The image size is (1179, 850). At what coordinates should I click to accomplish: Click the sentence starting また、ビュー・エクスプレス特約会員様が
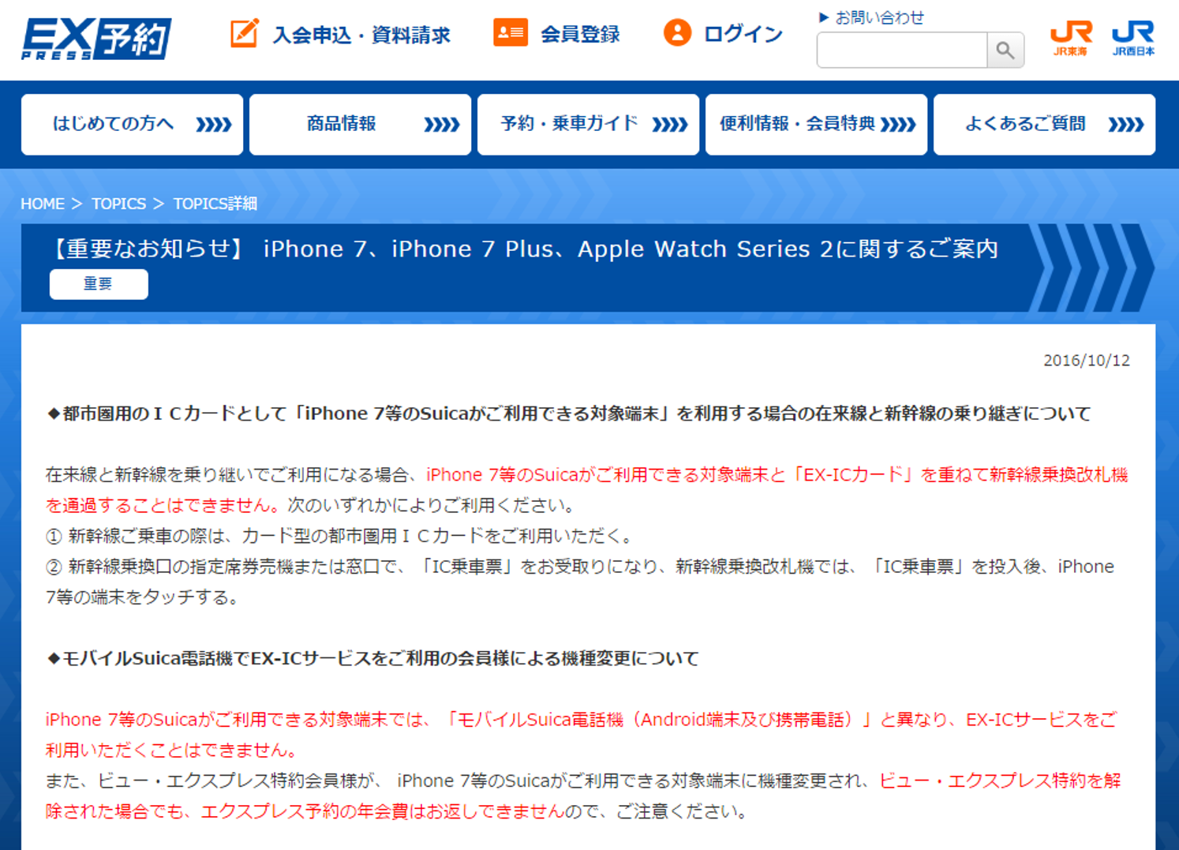pos(583,796)
